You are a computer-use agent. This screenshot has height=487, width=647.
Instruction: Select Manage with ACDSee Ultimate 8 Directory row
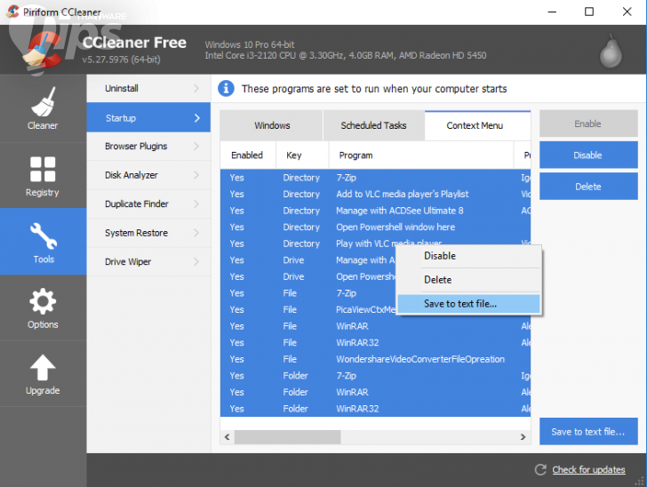375,211
